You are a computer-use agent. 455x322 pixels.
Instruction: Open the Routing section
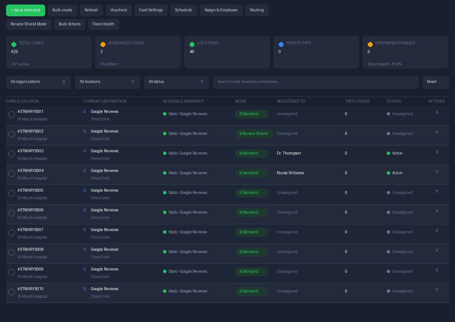[257, 10]
